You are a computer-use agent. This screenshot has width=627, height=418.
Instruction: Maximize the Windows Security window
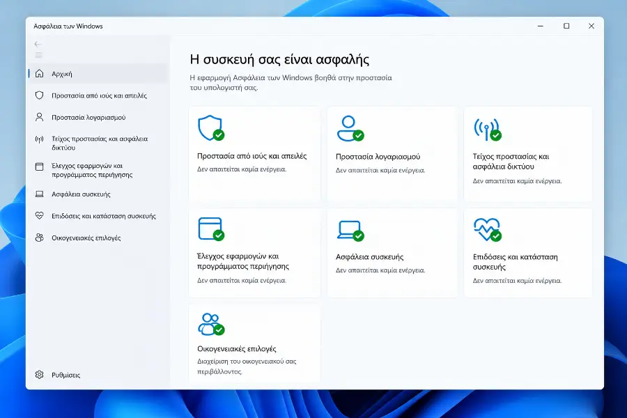(x=566, y=26)
